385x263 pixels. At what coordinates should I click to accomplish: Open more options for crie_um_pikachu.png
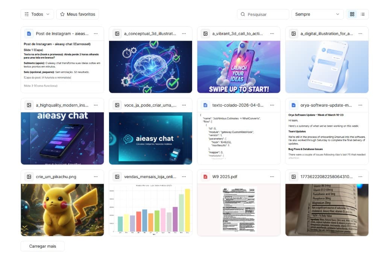96,177
